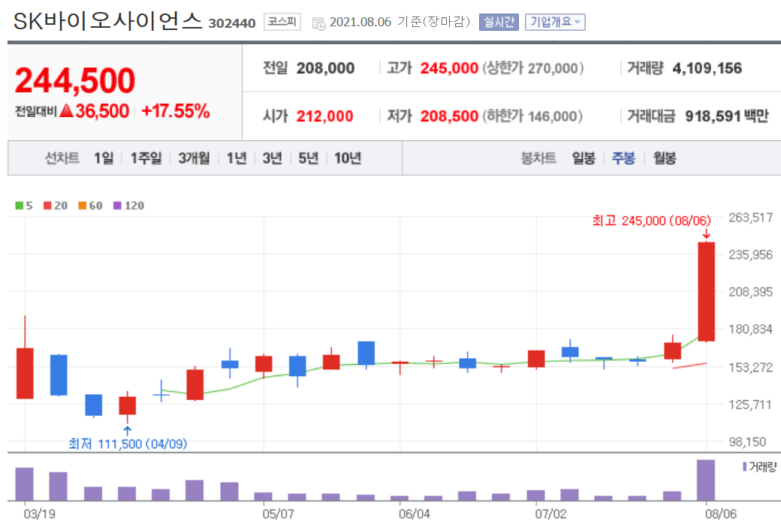This screenshot has width=781, height=527.
Task: Click the 시가 212,000 value
Action: coord(324,116)
